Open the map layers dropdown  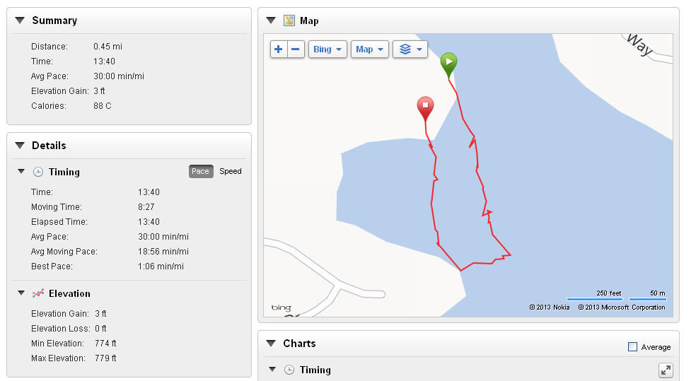pos(410,49)
